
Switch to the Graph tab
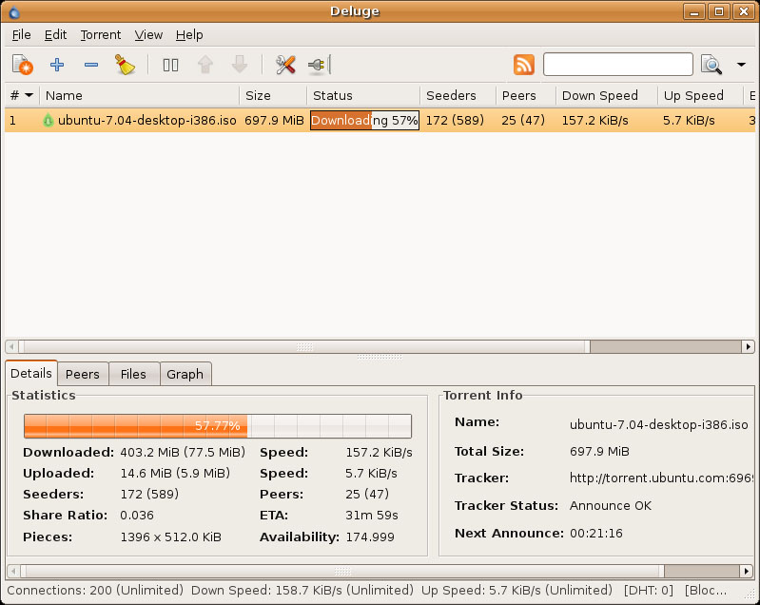pos(185,374)
